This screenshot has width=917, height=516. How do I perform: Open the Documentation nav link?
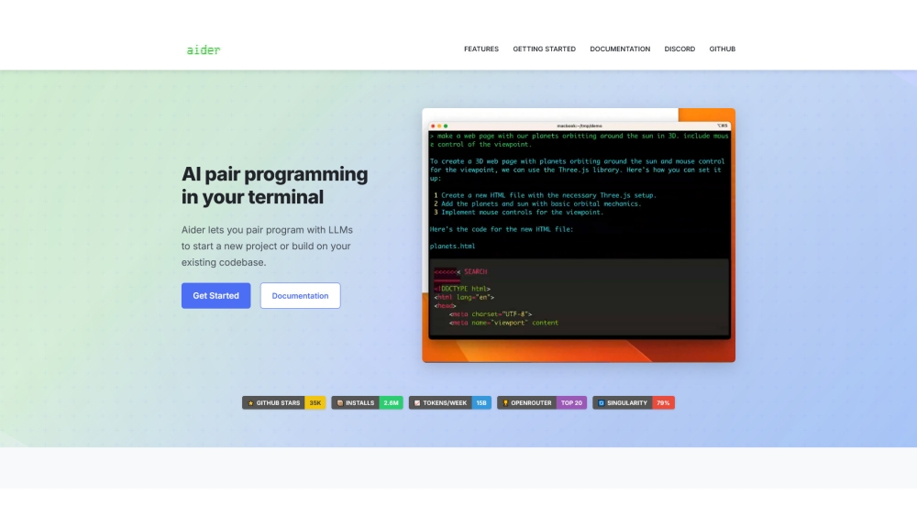620,49
